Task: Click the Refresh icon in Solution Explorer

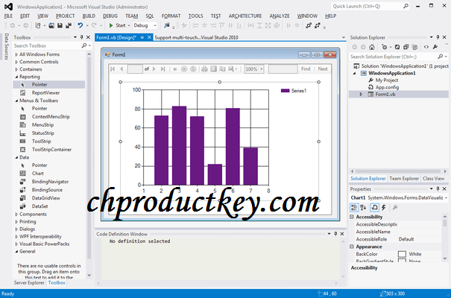Action: coord(397,47)
